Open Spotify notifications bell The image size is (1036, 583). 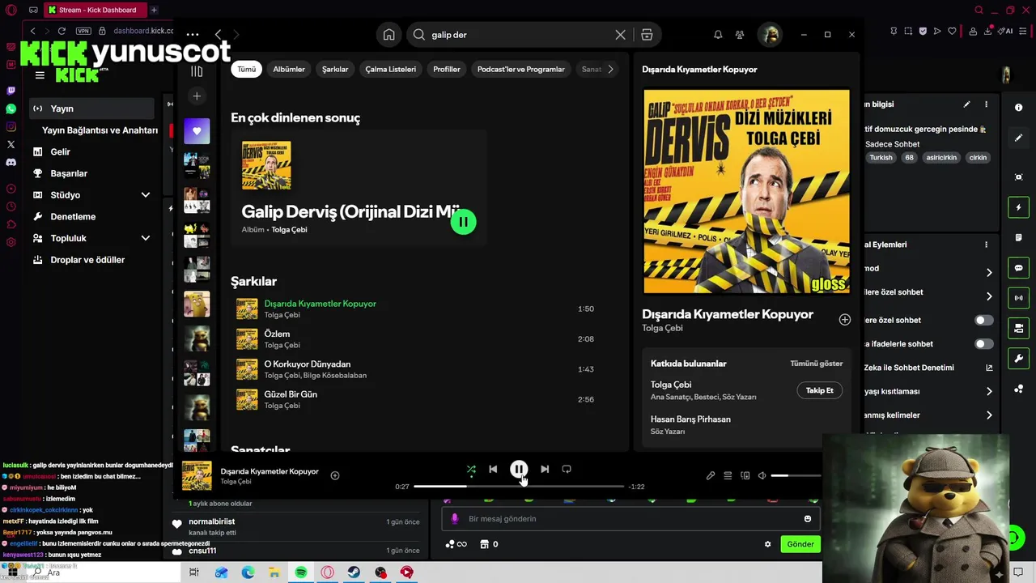tap(718, 35)
